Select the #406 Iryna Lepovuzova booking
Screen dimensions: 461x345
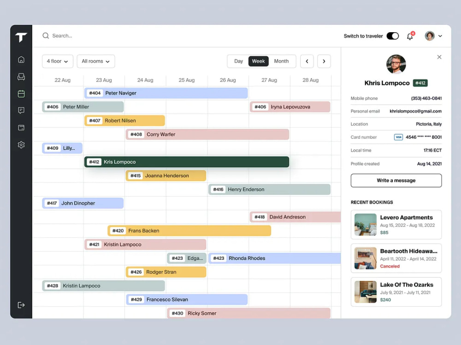[290, 107]
